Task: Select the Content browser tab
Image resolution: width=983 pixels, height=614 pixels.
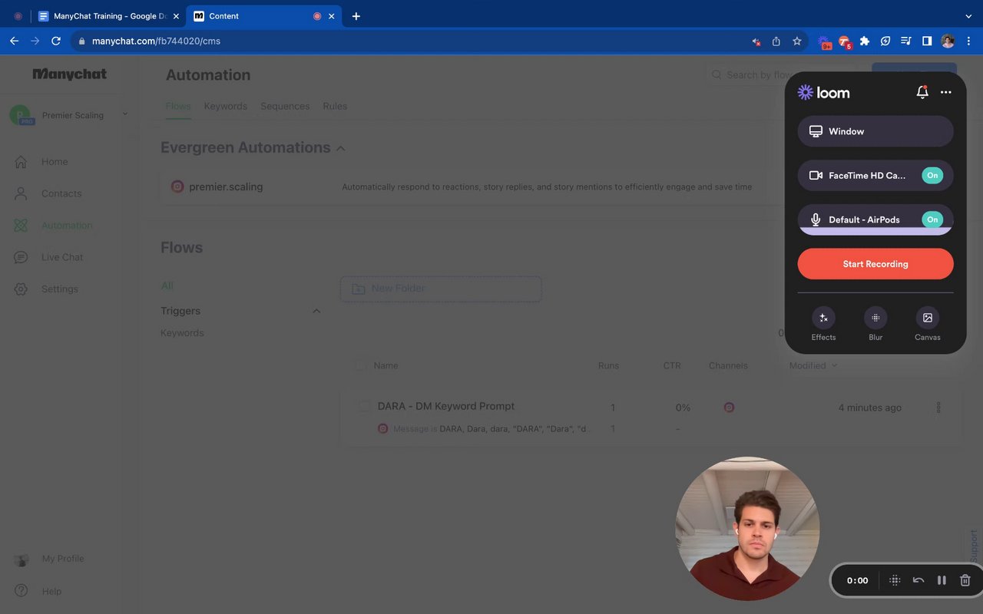Action: click(x=265, y=16)
